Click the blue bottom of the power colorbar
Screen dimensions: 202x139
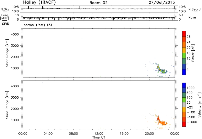pos(184,72)
